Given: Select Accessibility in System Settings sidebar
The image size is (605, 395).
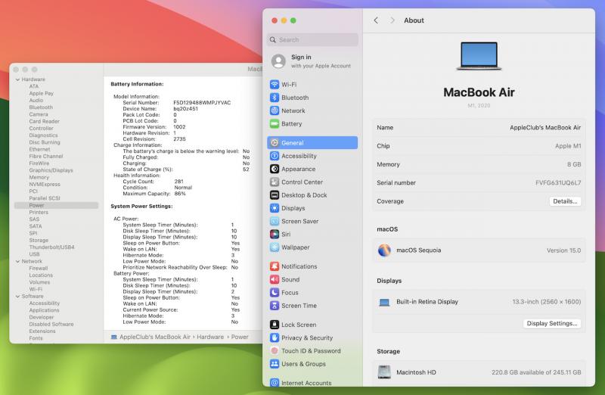Looking at the screenshot, I should tap(299, 156).
